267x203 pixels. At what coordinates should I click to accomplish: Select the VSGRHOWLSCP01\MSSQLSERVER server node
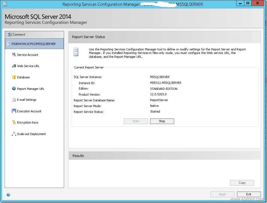pyautogui.click(x=33, y=44)
